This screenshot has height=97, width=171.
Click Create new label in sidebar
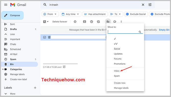18,79
